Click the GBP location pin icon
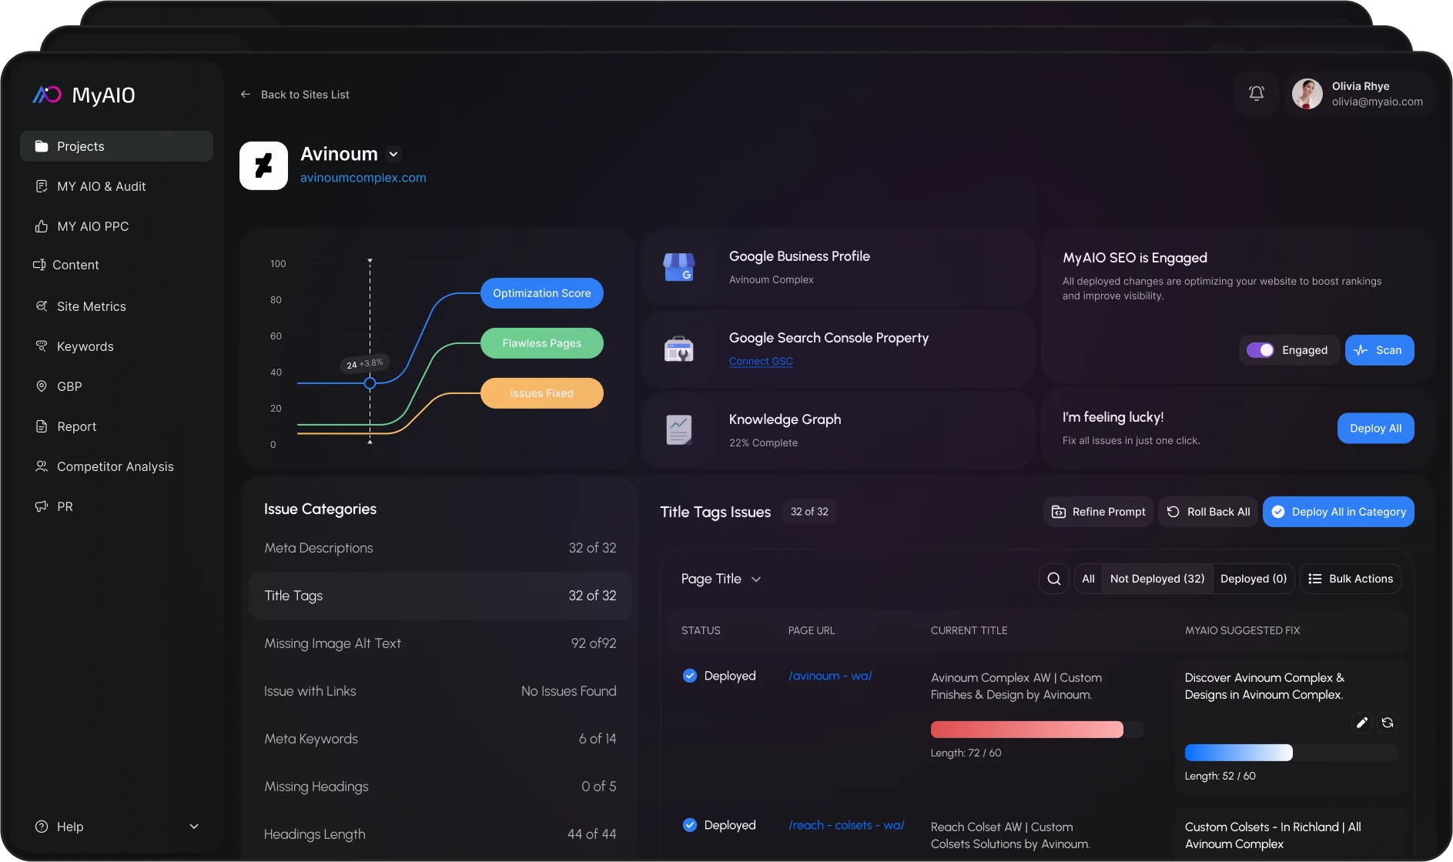The width and height of the screenshot is (1453, 862). (x=42, y=386)
